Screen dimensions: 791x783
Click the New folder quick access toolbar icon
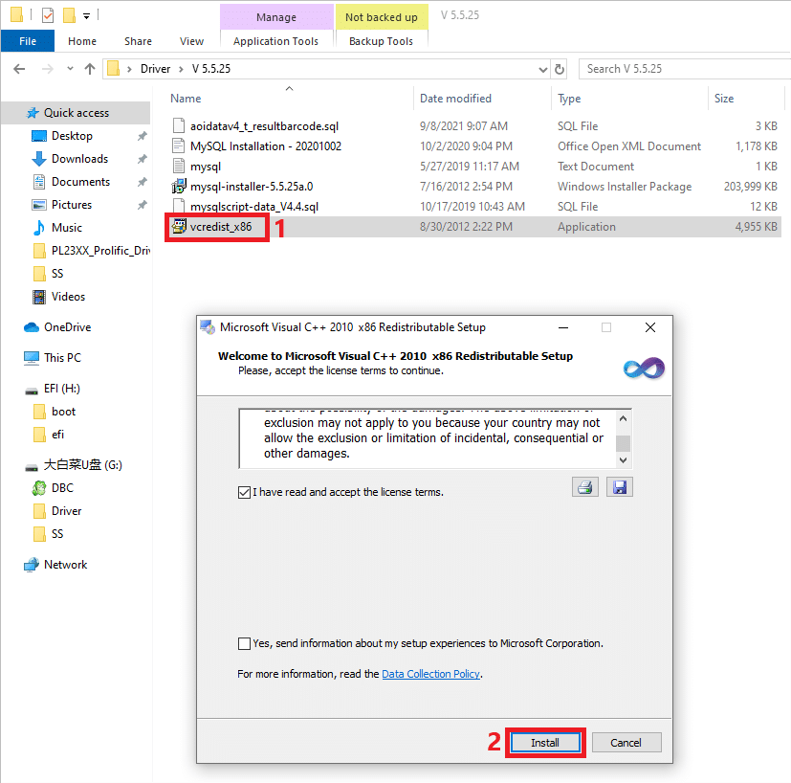(69, 15)
